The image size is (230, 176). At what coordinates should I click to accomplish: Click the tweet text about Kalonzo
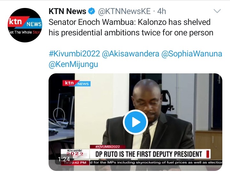point(131,27)
